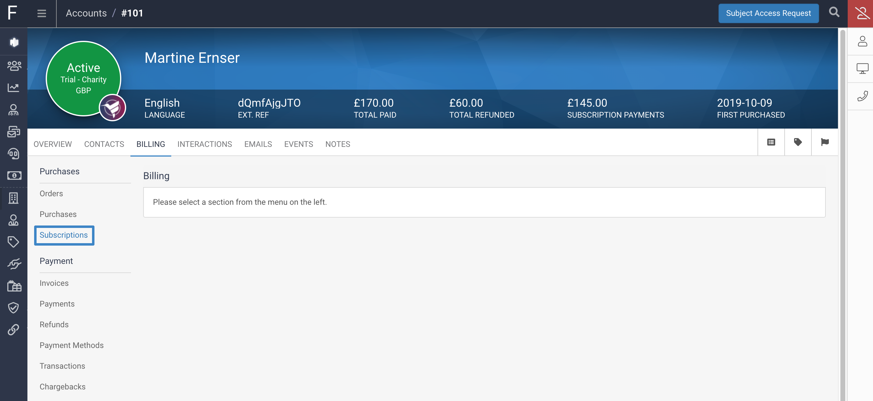Click the F logo in top-left corner

coord(12,13)
